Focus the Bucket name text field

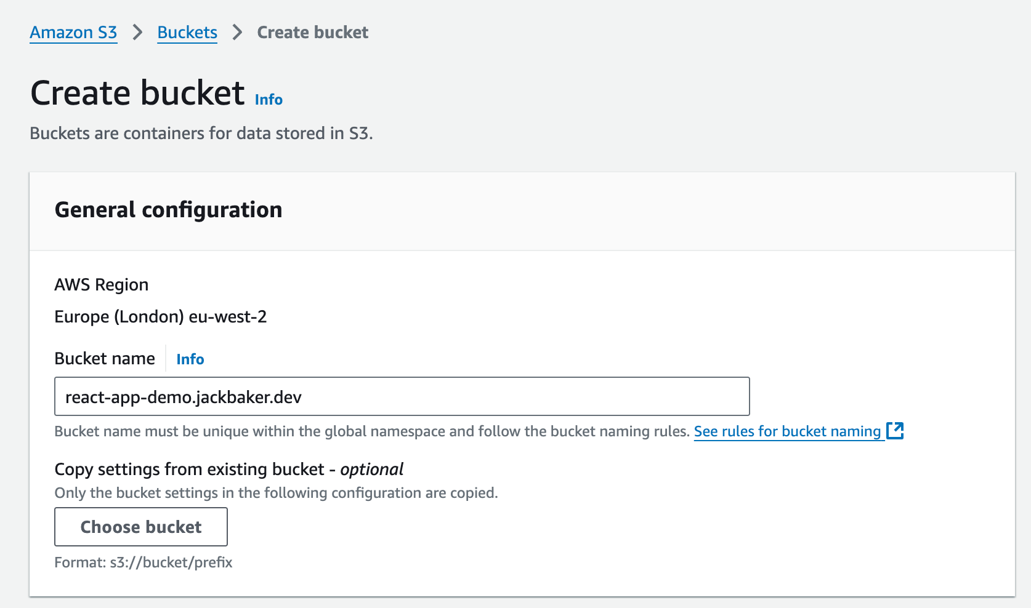[x=402, y=396]
